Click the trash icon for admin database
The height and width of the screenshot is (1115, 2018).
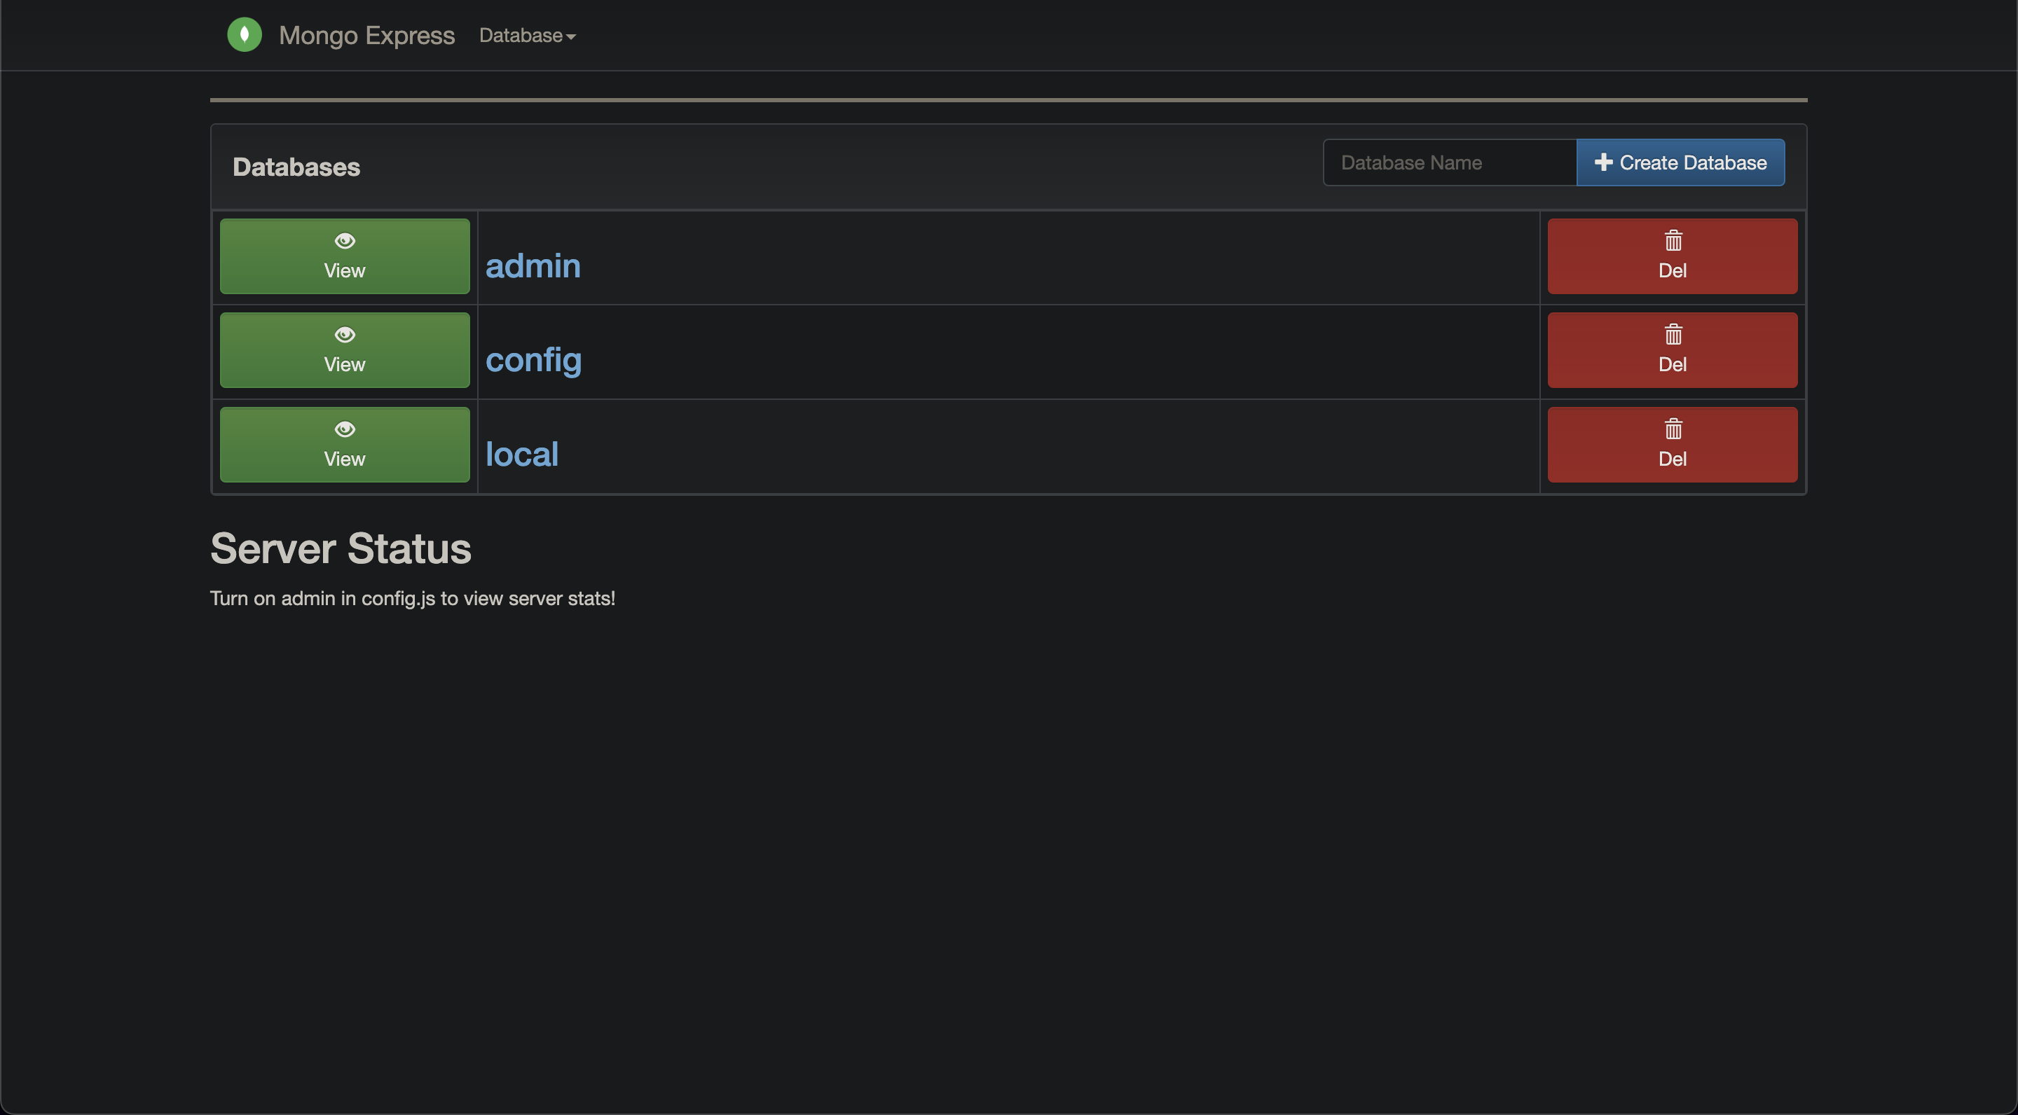1673,240
